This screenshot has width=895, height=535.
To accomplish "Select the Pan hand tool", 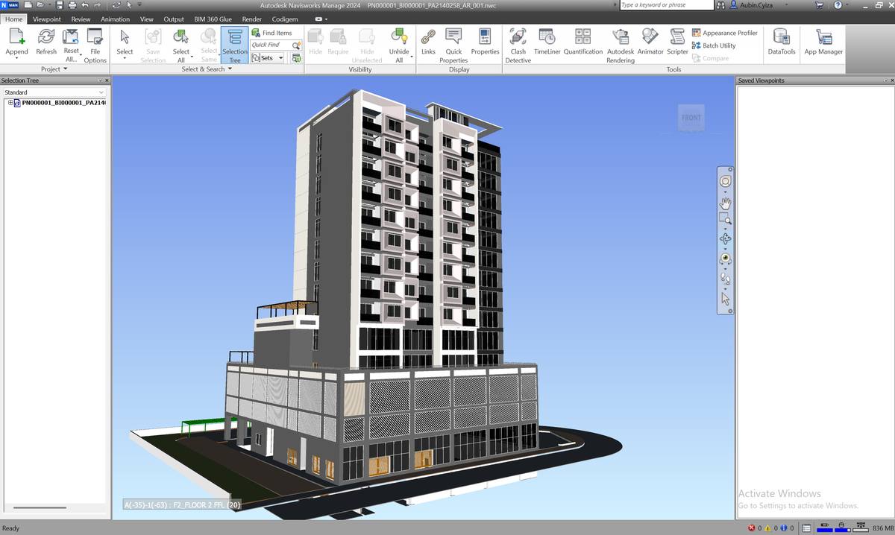I will (x=725, y=203).
